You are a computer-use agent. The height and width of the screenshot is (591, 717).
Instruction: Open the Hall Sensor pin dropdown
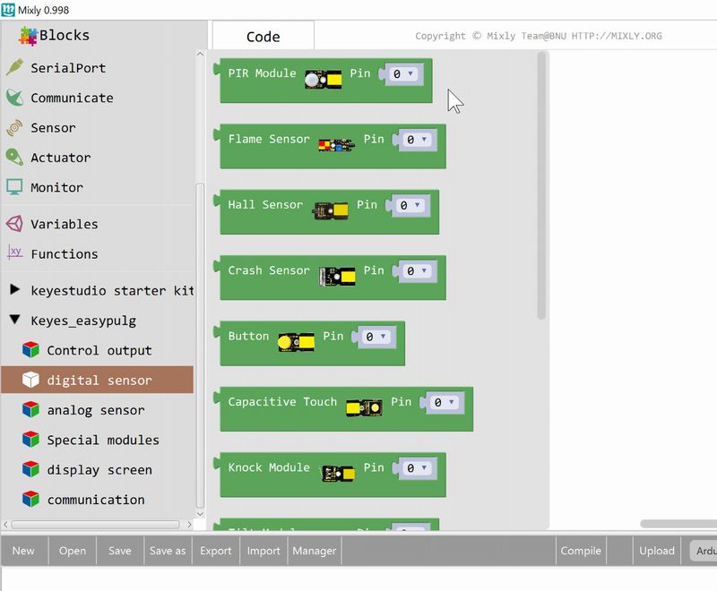410,206
